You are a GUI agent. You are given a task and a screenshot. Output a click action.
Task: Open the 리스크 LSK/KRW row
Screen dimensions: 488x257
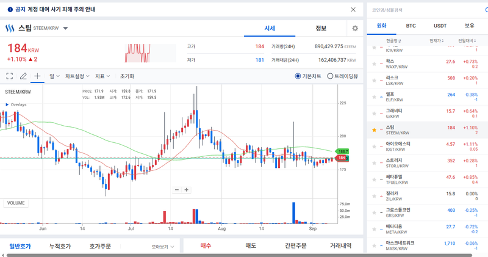click(x=428, y=81)
